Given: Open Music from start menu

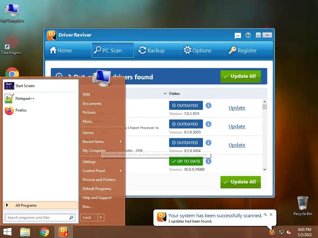Looking at the screenshot, I should (x=87, y=121).
